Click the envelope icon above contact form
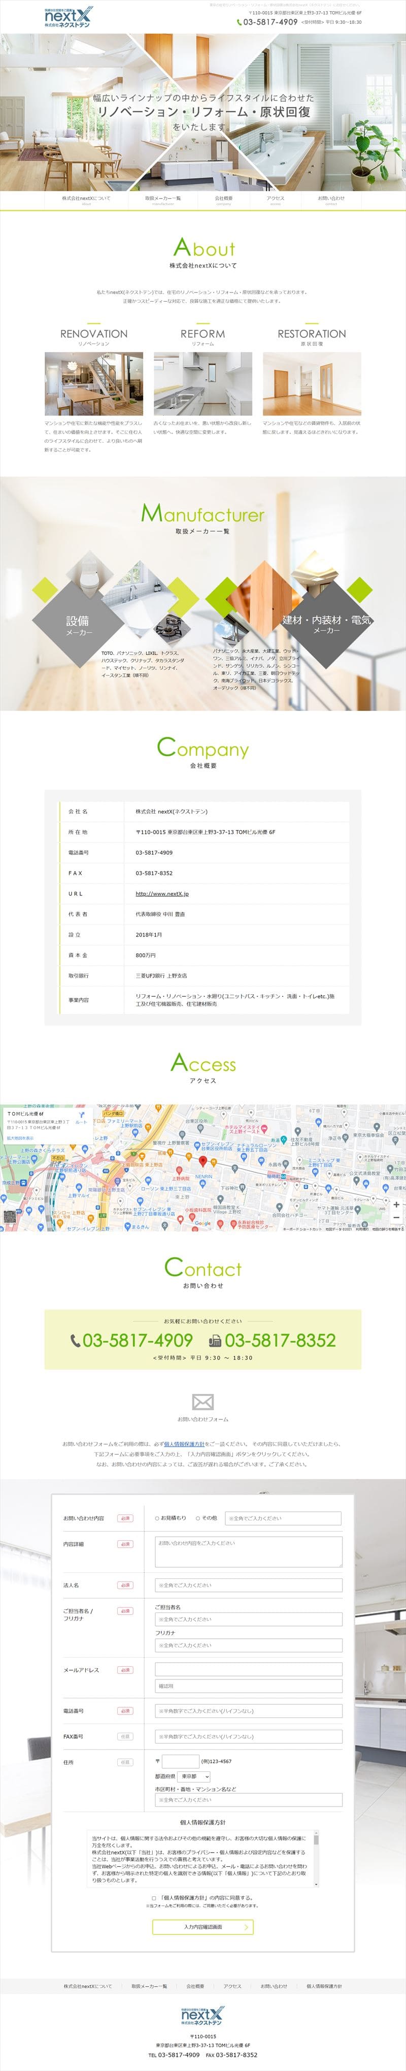The image size is (406, 2071). (202, 1401)
